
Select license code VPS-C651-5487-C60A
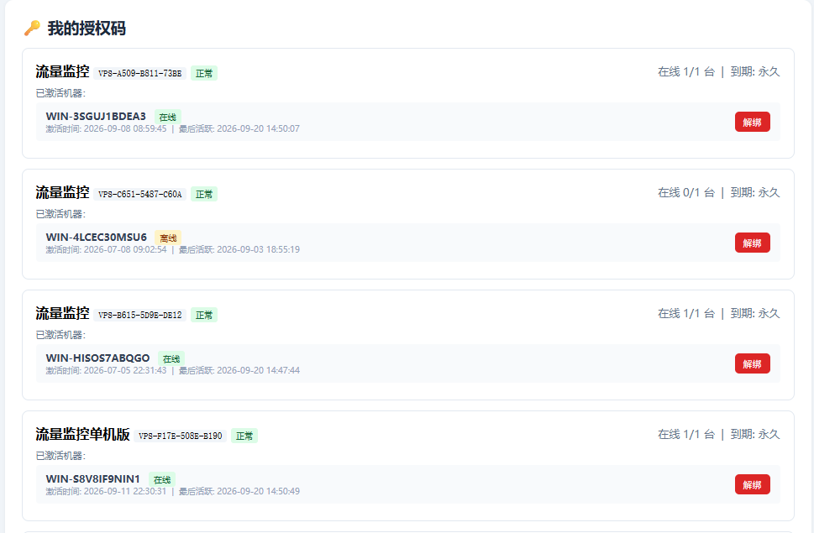coord(140,194)
